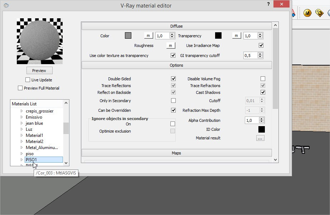330x215 pixels.
Task: Toggle the Double-Sided option
Action: click(x=173, y=78)
